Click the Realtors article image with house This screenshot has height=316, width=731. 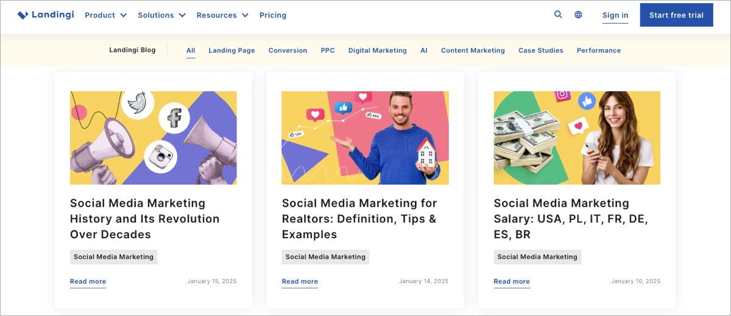click(x=365, y=138)
